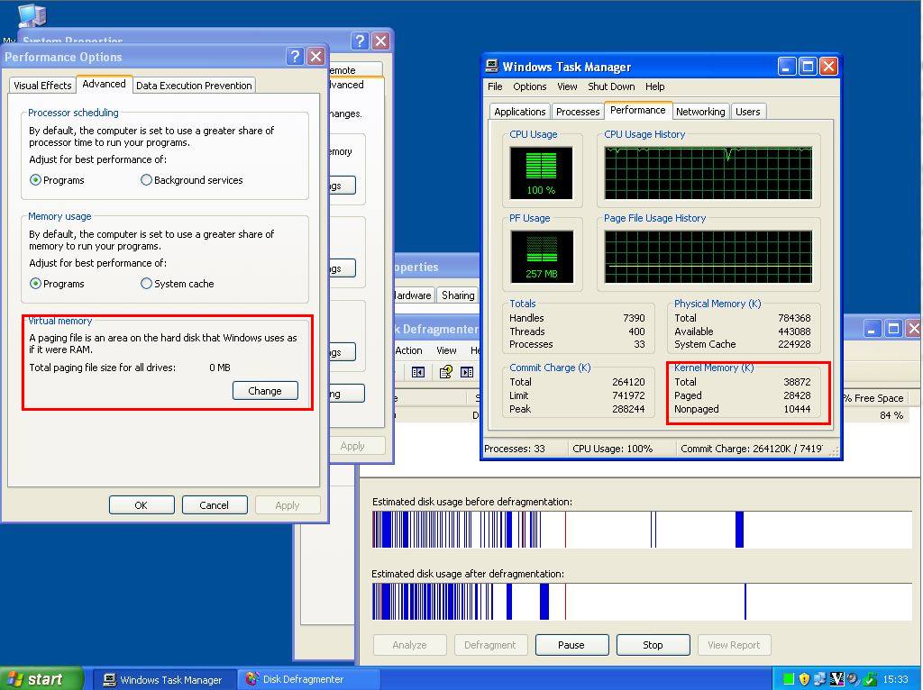Click the Safely Remove Hardware tray icon

click(869, 679)
